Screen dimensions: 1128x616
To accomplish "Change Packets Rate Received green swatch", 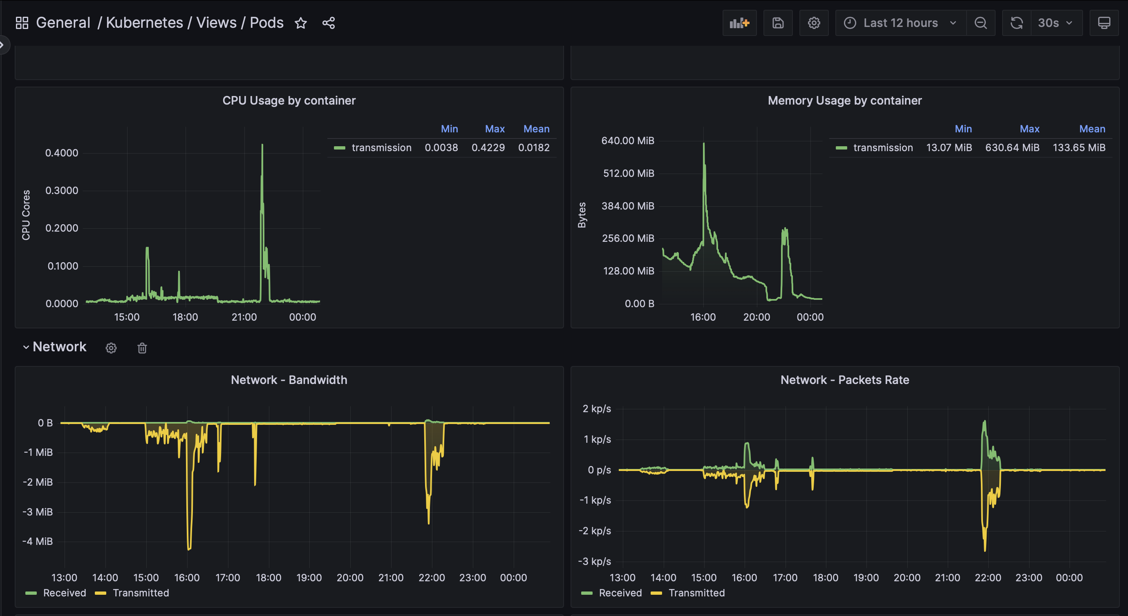I will pos(587,593).
